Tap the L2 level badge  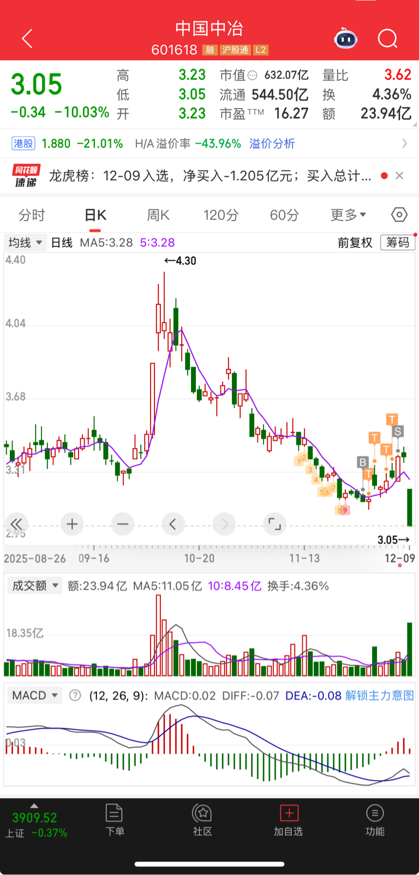tap(261, 50)
